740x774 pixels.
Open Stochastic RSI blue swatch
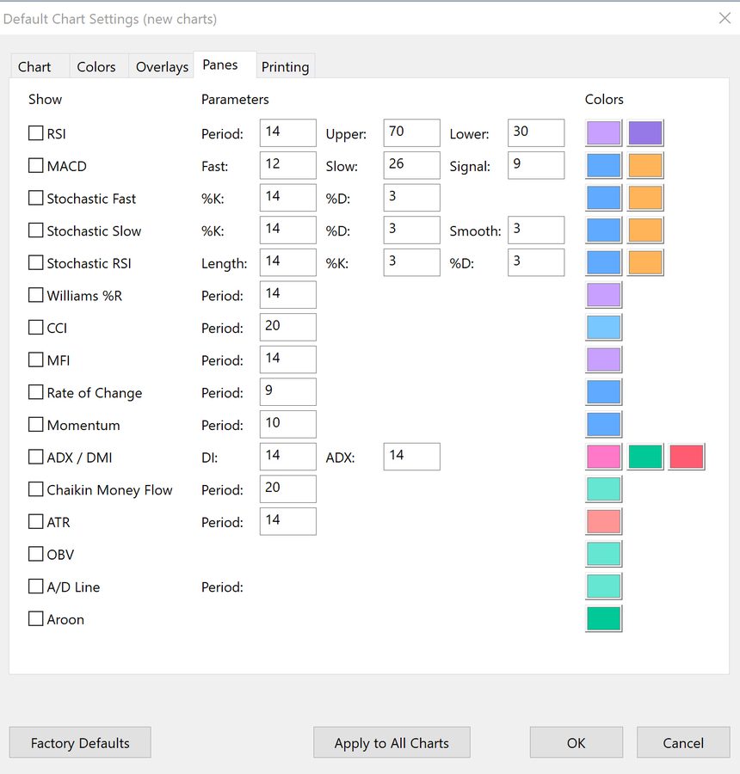(x=604, y=262)
